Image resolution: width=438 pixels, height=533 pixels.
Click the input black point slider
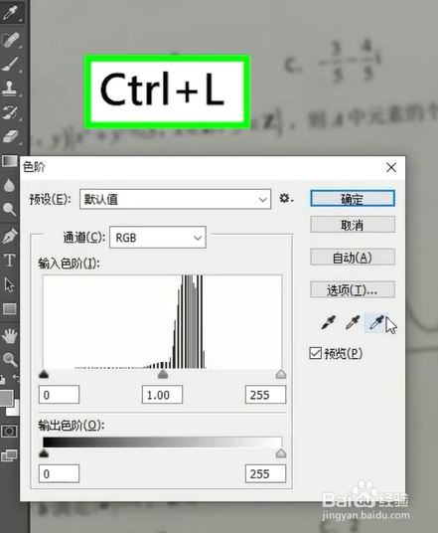(44, 374)
